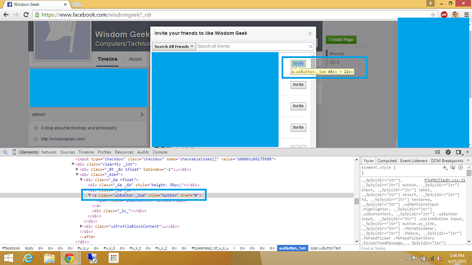Click the green Create Page button

pyautogui.click(x=341, y=39)
